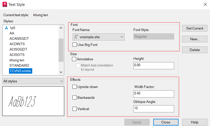Click the SHX font icon beside vnsimple.shx
Image resolution: width=210 pixels, height=126 pixels.
tap(76, 37)
